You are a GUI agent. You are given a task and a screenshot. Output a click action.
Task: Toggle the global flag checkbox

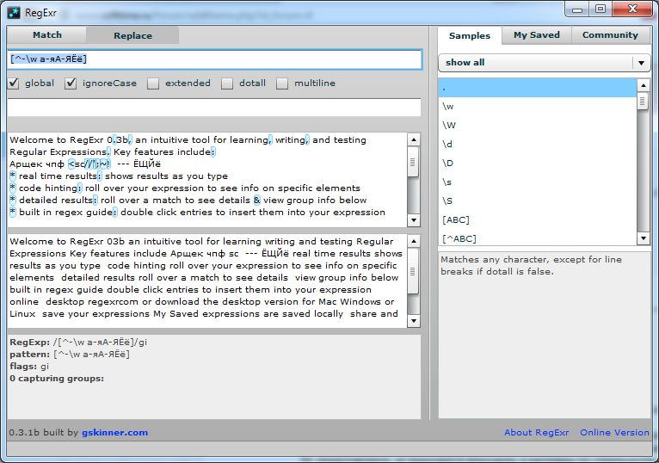[14, 83]
